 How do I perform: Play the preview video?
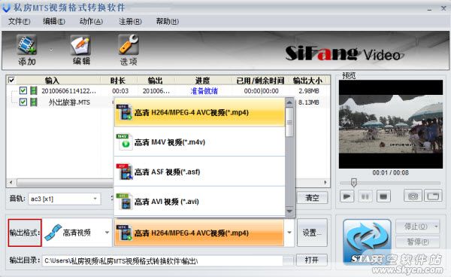point(347,196)
